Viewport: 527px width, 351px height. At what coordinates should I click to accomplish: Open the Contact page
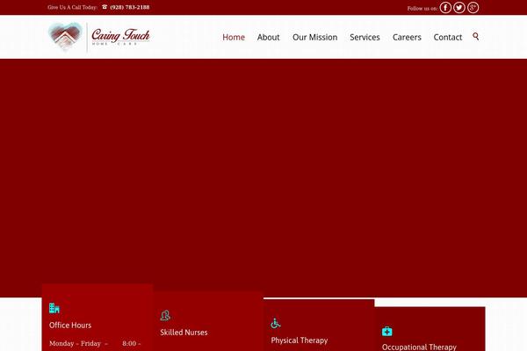pyautogui.click(x=448, y=37)
